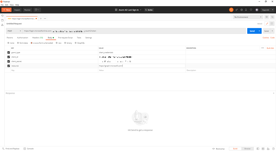The height and width of the screenshot is (151, 276).
Task: Expand the Send button dropdown arrow
Action: pos(259,31)
